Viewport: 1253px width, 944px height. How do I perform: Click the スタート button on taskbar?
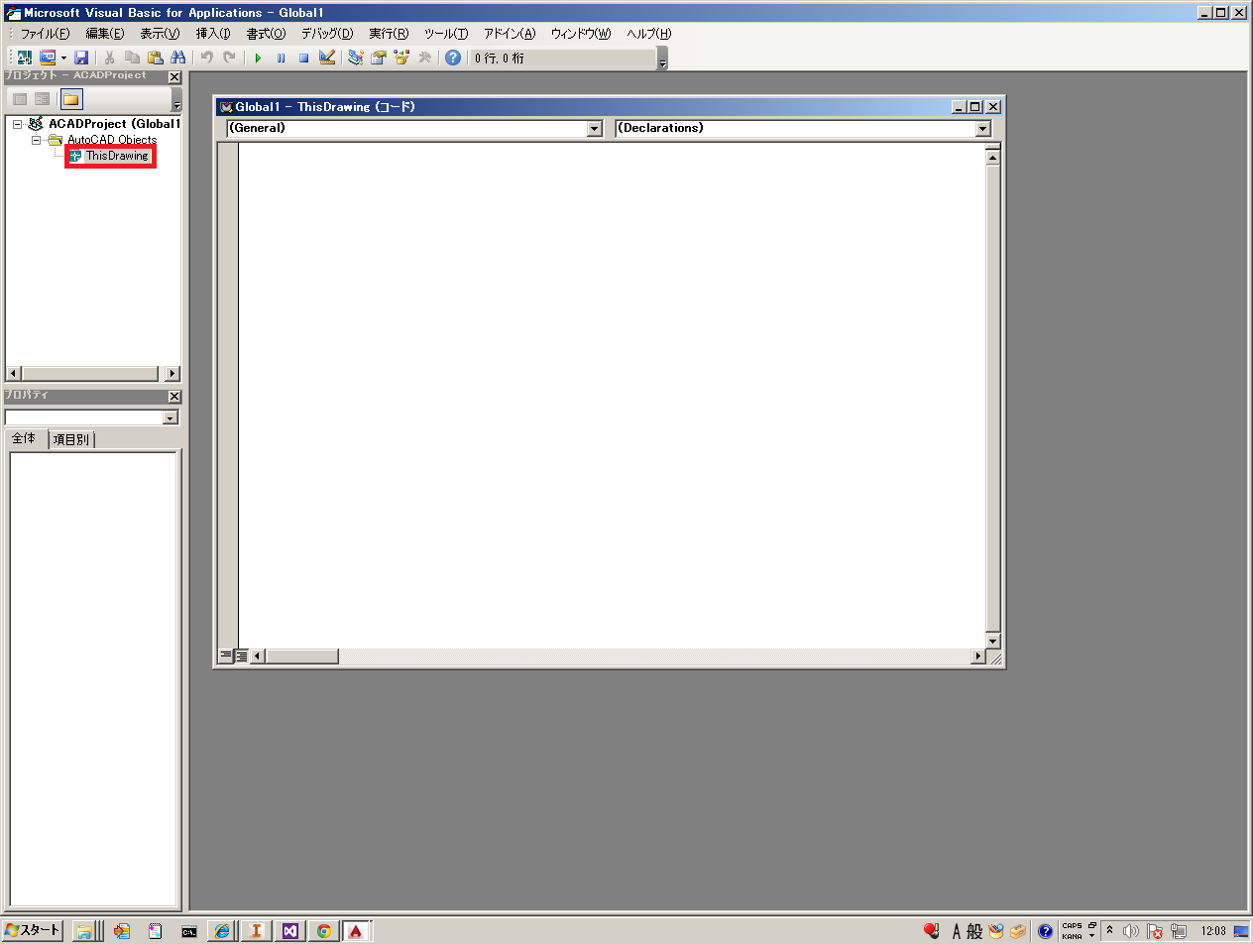click(32, 930)
